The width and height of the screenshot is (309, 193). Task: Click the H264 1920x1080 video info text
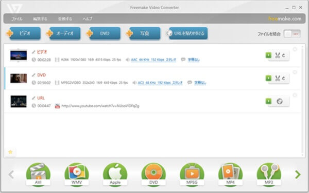pos(91,60)
